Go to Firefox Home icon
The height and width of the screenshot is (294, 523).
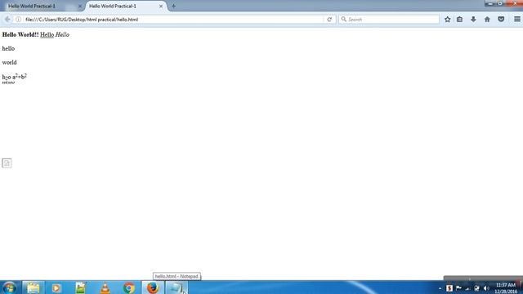pos(487,20)
